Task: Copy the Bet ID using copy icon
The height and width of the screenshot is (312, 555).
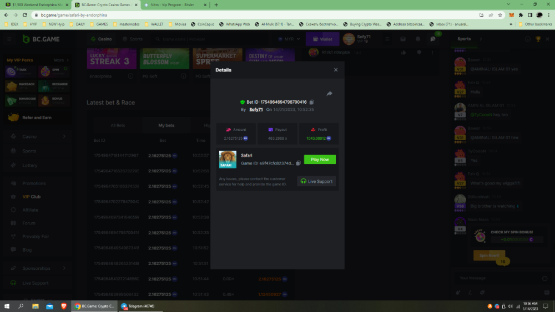Action: [312, 102]
